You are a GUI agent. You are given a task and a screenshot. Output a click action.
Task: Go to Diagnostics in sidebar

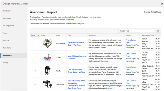tap(7, 18)
